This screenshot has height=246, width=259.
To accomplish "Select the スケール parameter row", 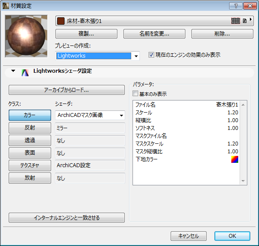I will 187,113.
